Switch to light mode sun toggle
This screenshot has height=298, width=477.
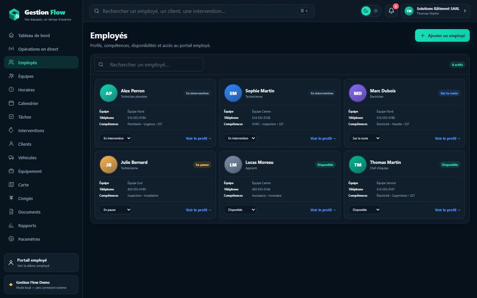click(376, 11)
